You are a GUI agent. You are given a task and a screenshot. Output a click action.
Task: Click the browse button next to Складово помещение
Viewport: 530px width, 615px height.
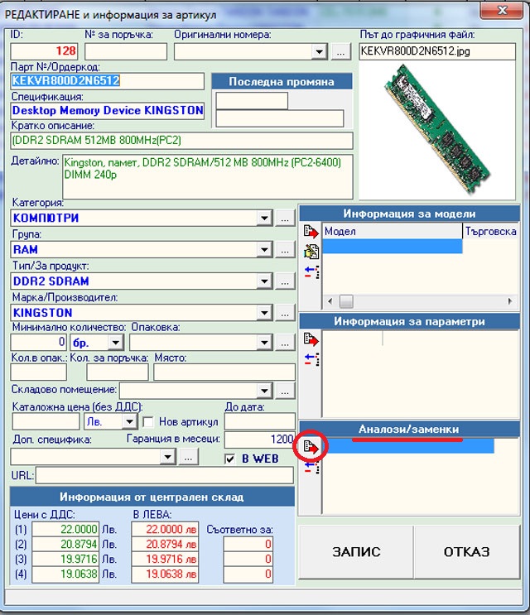[x=285, y=391]
